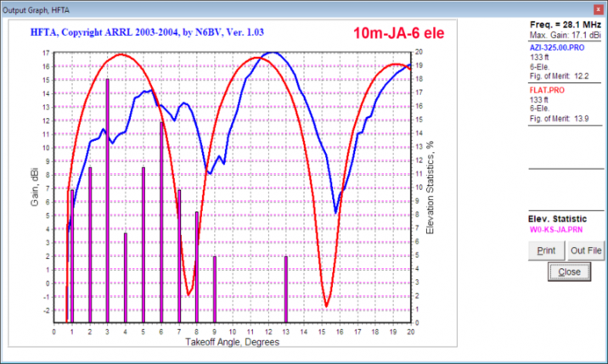Click the Close button below Print
Viewport: 608px width, 364px height.
pyautogui.click(x=569, y=272)
